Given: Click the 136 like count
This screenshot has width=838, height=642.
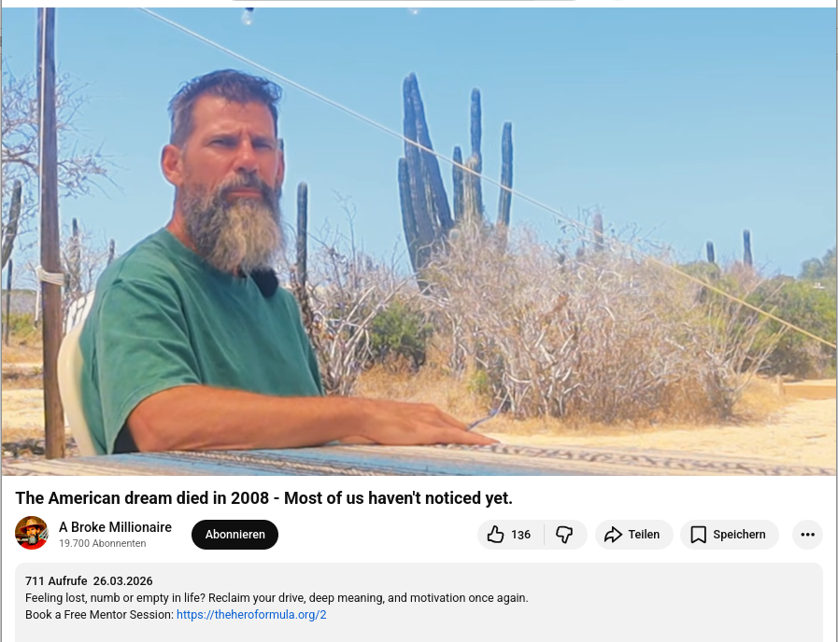Looking at the screenshot, I should point(520,535).
